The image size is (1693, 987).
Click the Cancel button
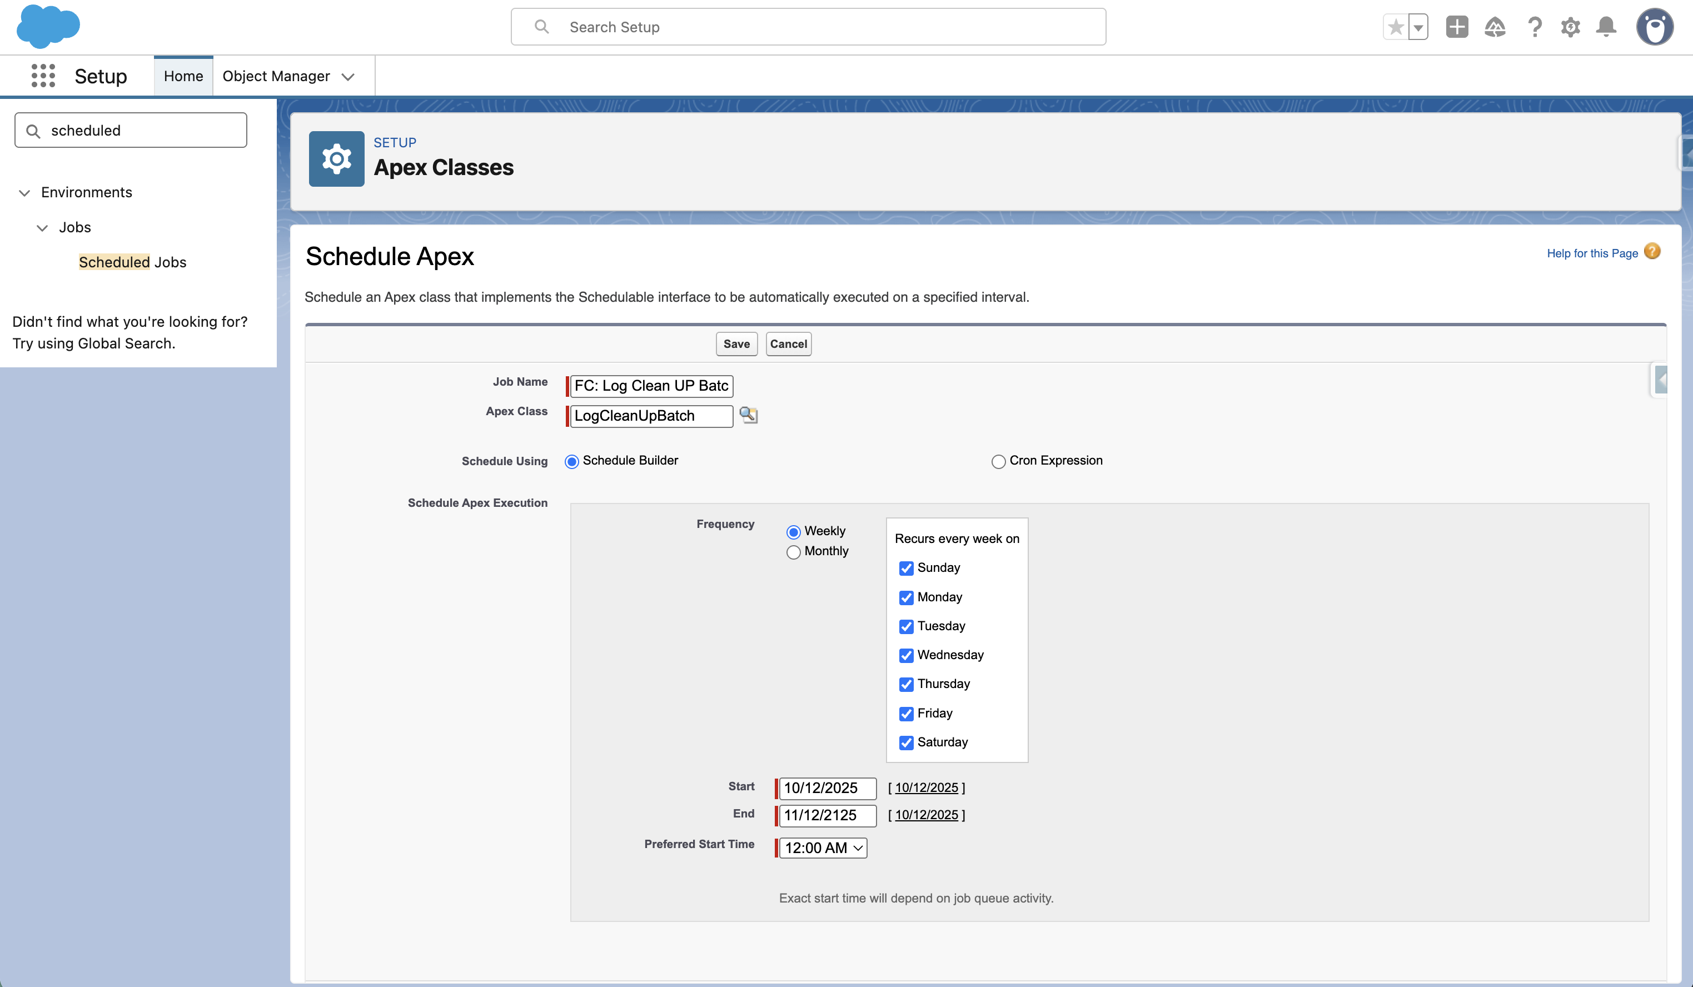(x=789, y=344)
